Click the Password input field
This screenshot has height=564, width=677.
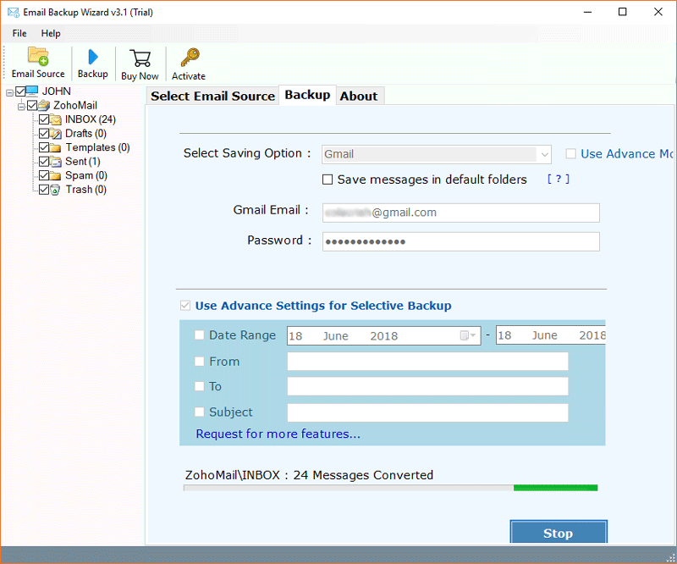point(460,241)
